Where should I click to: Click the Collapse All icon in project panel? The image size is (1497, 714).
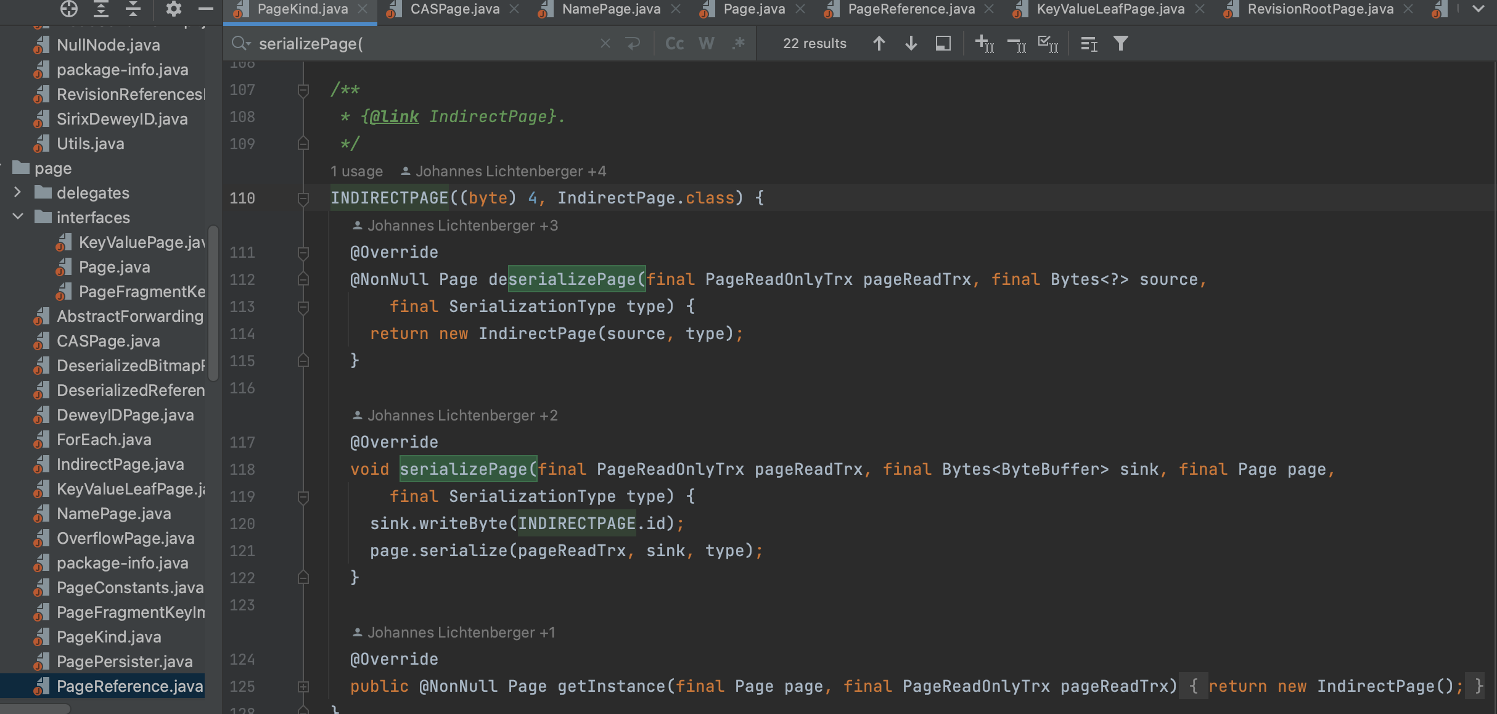pos(133,9)
